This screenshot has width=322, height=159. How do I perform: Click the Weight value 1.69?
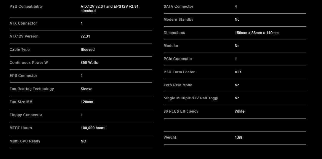click(238, 137)
